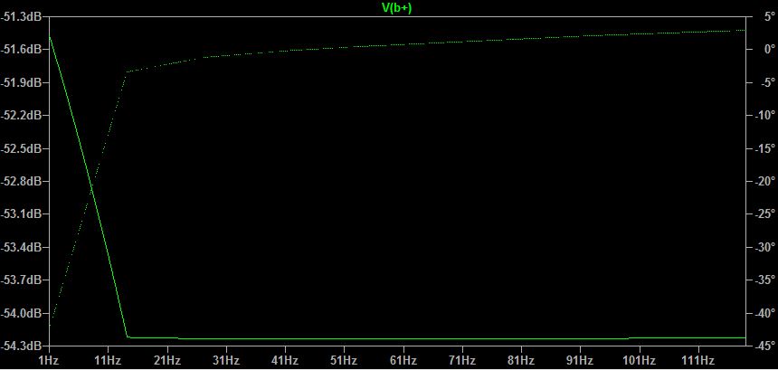This screenshot has height=370, width=778.
Task: Click the 81Hz frequency axis label
Action: tap(521, 359)
